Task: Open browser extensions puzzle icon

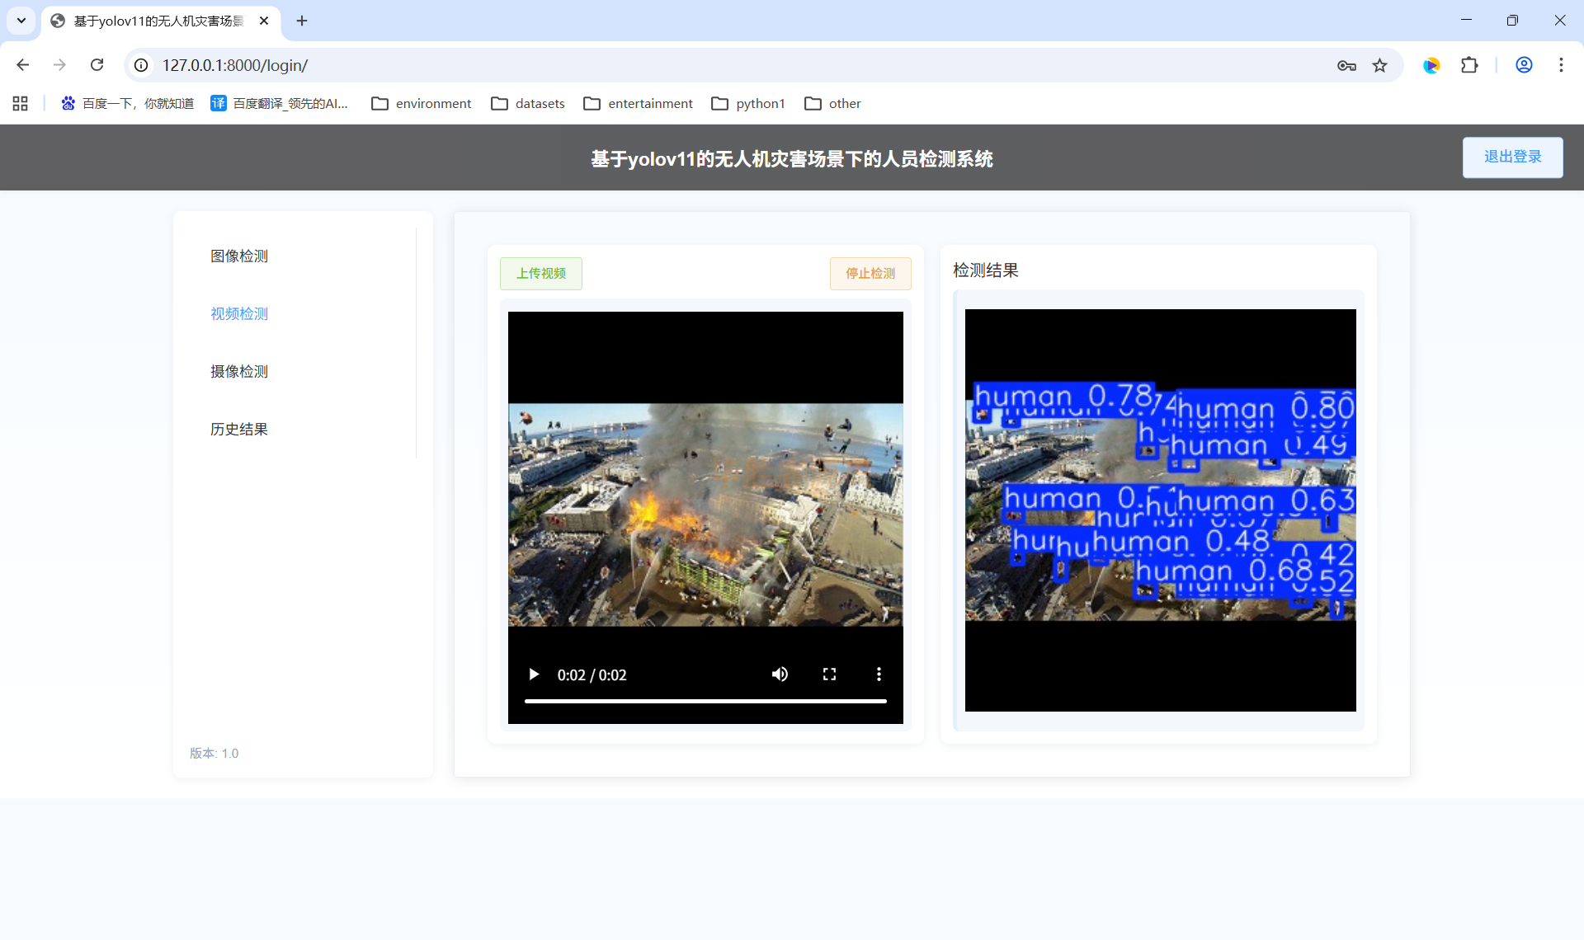Action: 1469,65
